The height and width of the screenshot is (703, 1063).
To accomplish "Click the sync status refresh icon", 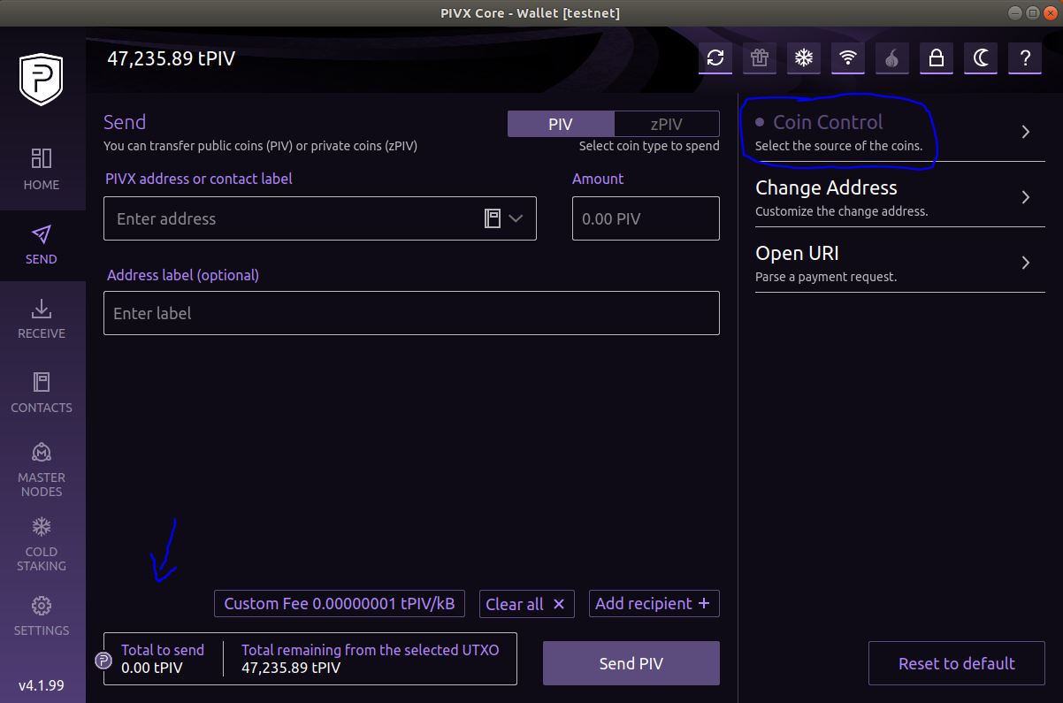I will click(x=715, y=58).
